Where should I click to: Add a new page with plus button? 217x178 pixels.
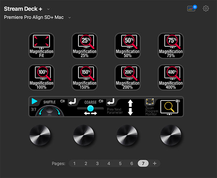tap(154, 164)
